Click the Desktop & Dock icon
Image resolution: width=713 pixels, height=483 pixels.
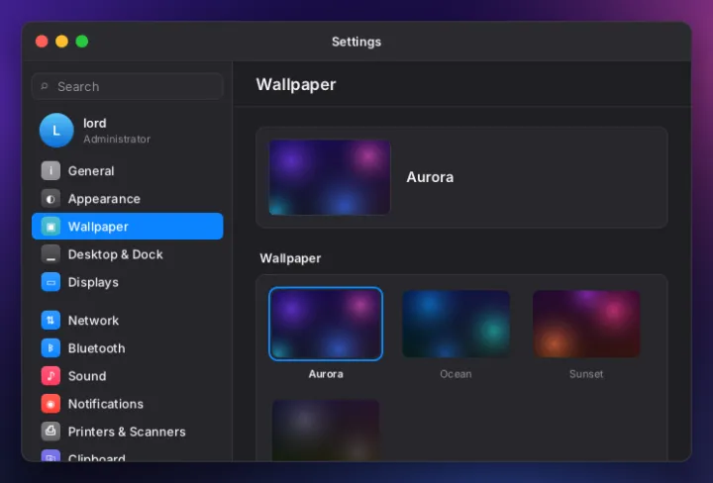[51, 254]
